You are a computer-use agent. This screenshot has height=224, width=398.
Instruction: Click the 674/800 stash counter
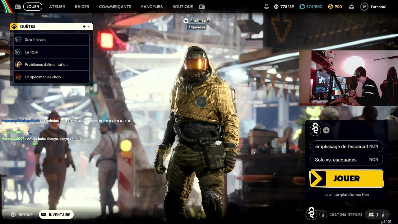314,7
